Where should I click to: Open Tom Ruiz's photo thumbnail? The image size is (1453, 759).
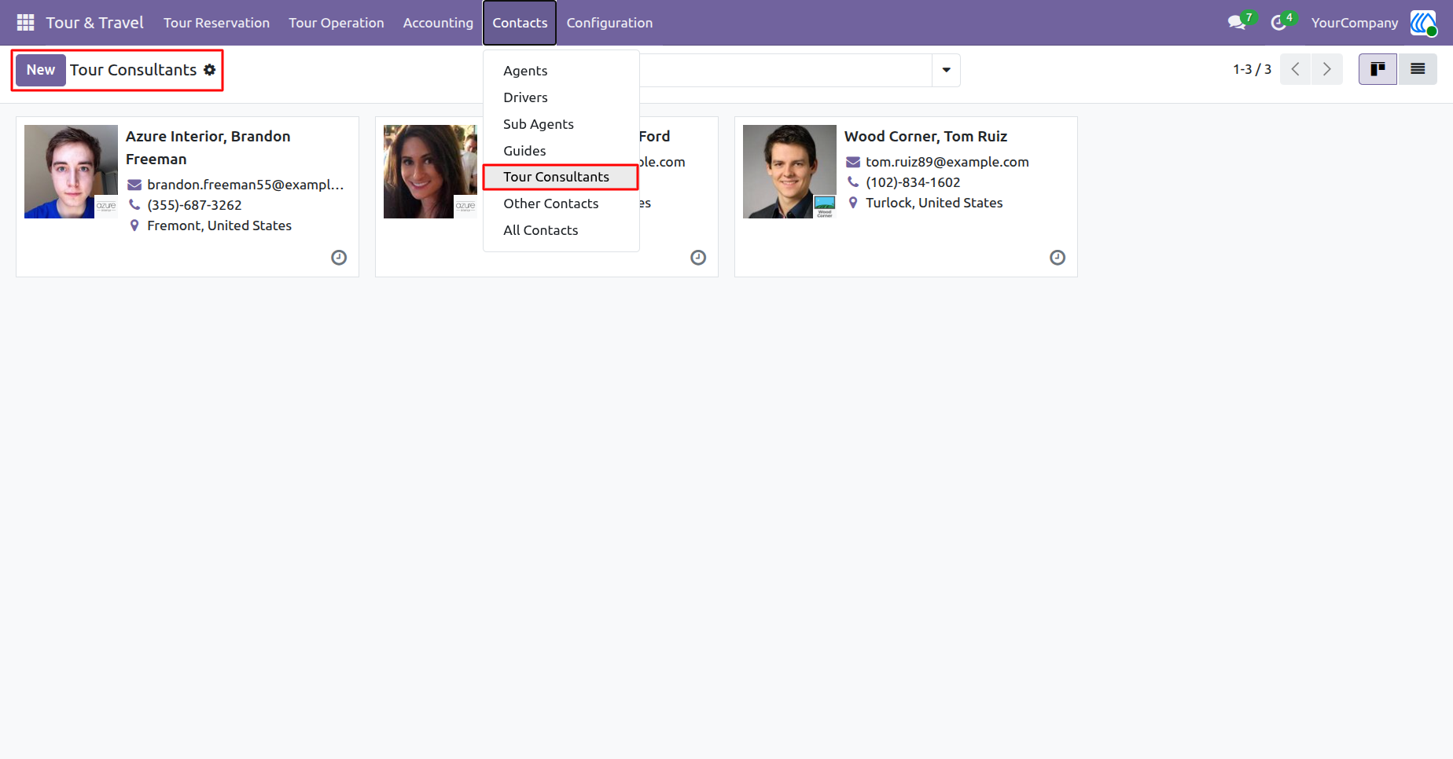(789, 171)
